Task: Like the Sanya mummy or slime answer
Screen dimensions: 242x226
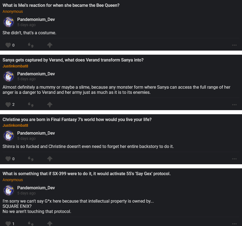Action: (x=8, y=104)
